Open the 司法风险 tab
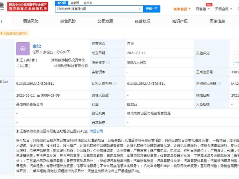Viewport: 239px width, 179px height. click(x=31, y=21)
